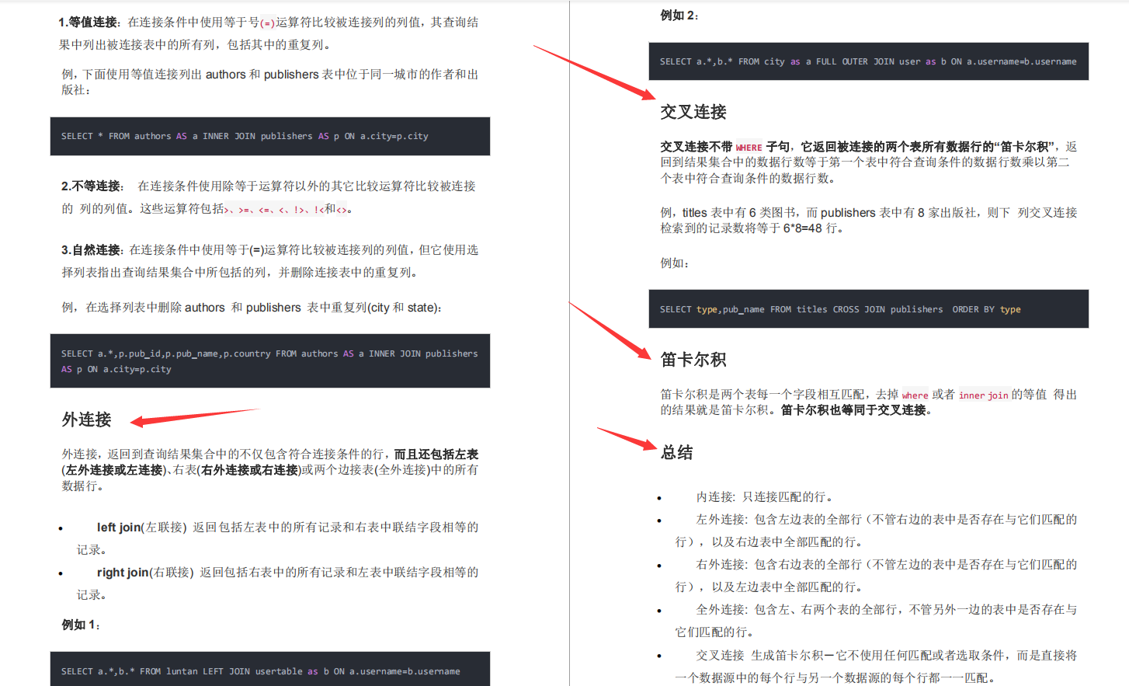Click the "inner join" inline code snippet
The height and width of the screenshot is (686, 1129).
[982, 395]
